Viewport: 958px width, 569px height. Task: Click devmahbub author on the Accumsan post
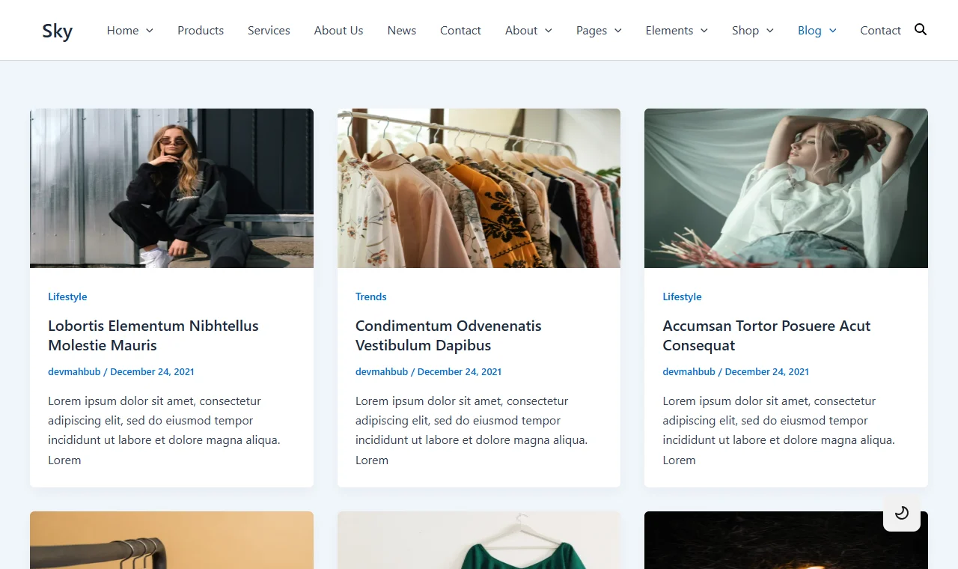coord(689,371)
